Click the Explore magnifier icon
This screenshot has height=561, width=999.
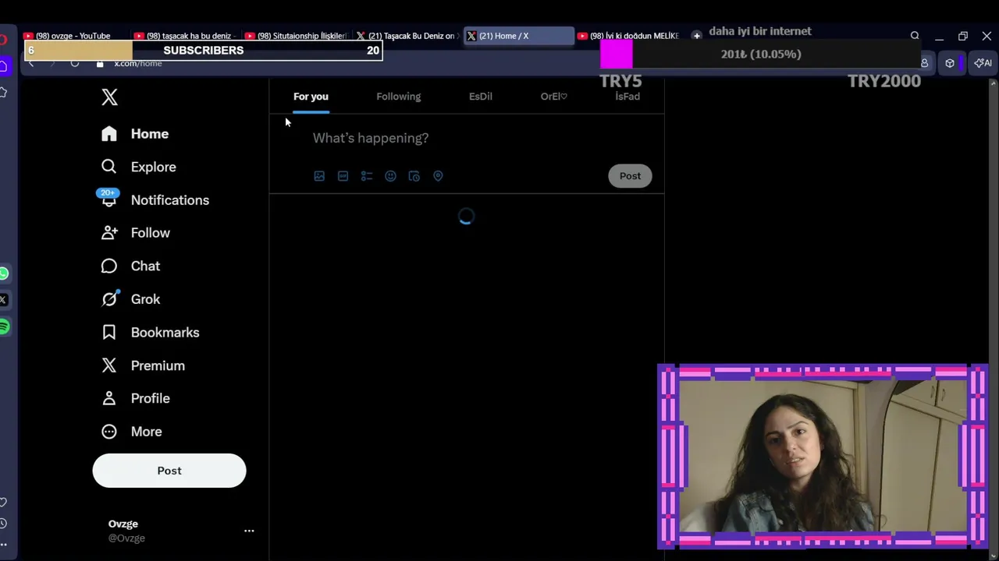point(109,167)
